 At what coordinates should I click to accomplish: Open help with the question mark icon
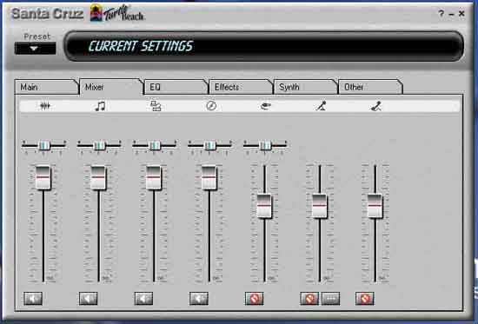pos(441,13)
